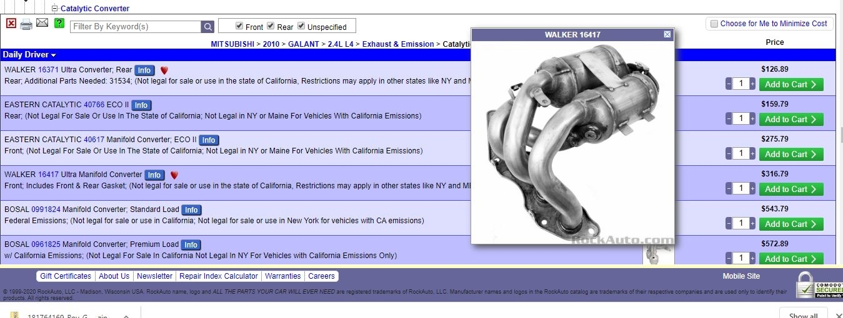Open Repair Index Calculator link
Viewport: 843px width, 318px height.
tap(219, 276)
